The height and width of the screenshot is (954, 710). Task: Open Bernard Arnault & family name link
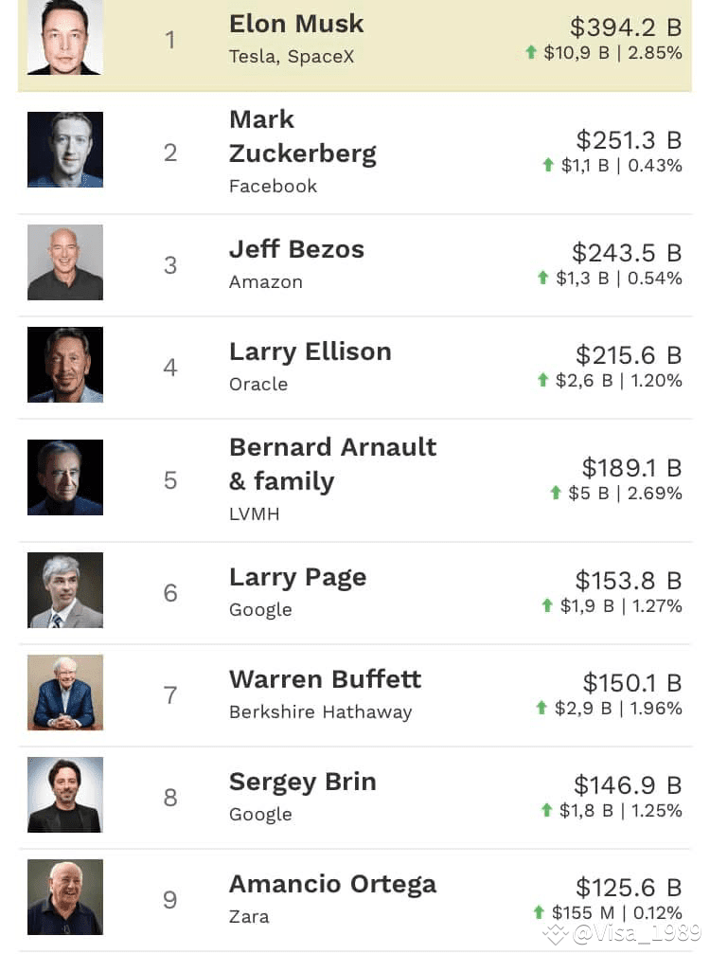(x=332, y=465)
